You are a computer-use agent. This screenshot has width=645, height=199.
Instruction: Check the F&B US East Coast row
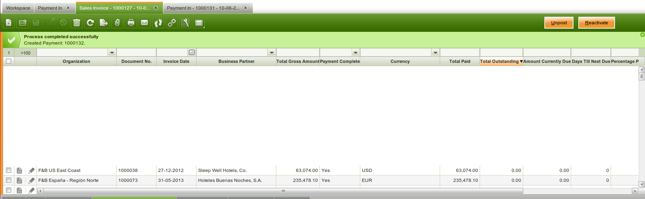coord(8,170)
